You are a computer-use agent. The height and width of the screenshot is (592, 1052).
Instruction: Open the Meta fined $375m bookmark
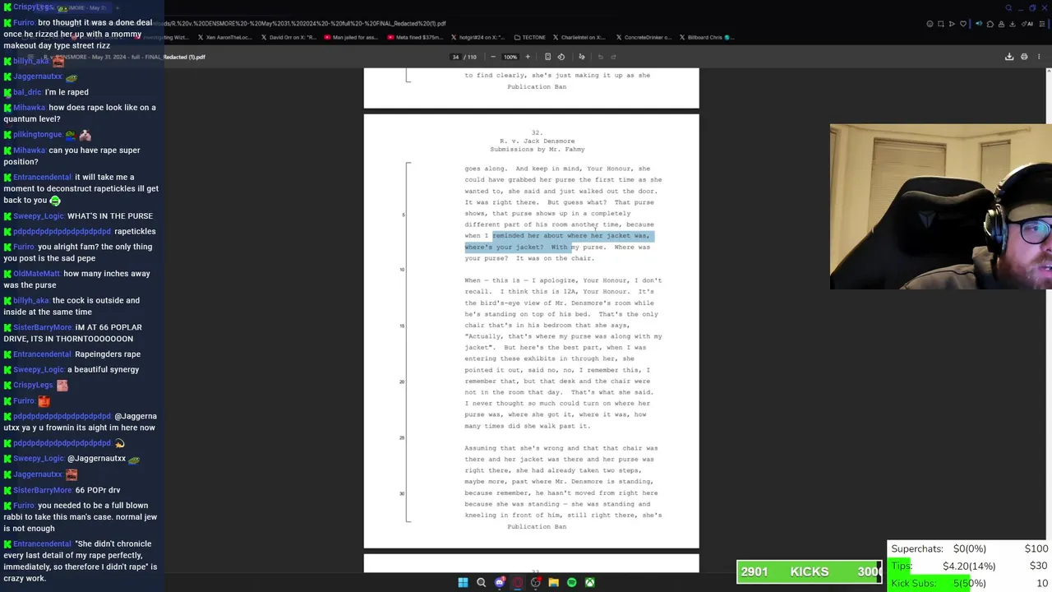coord(413,37)
